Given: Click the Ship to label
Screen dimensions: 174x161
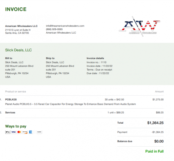Looking at the screenshot, I should [x=50, y=58].
